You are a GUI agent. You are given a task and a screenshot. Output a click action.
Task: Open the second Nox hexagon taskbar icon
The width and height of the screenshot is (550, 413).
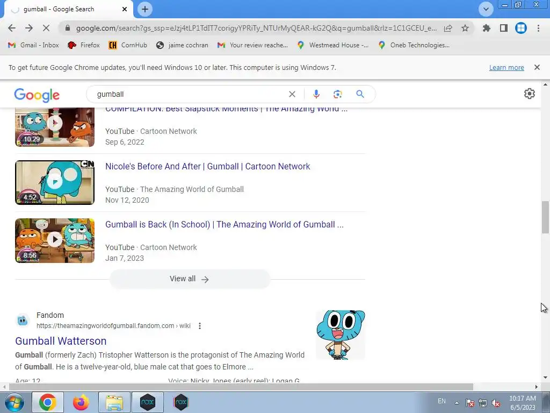180,402
